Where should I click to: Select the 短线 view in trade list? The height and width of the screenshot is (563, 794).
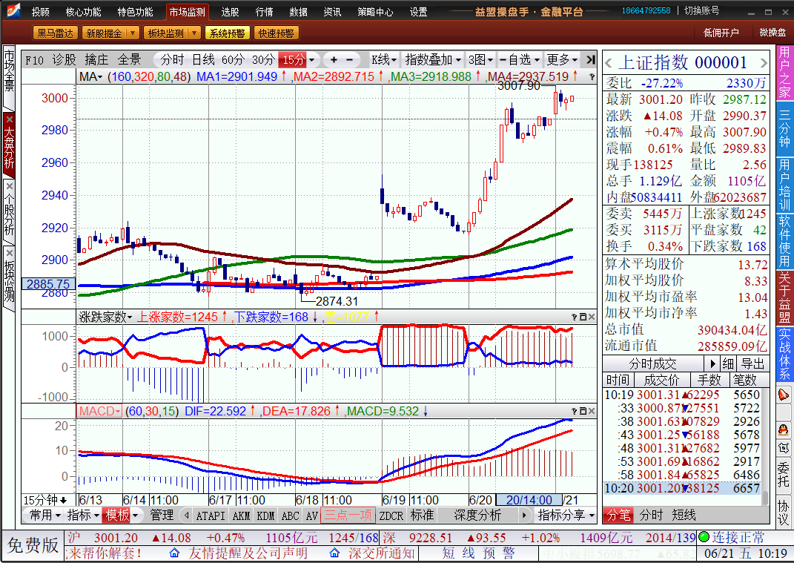684,515
